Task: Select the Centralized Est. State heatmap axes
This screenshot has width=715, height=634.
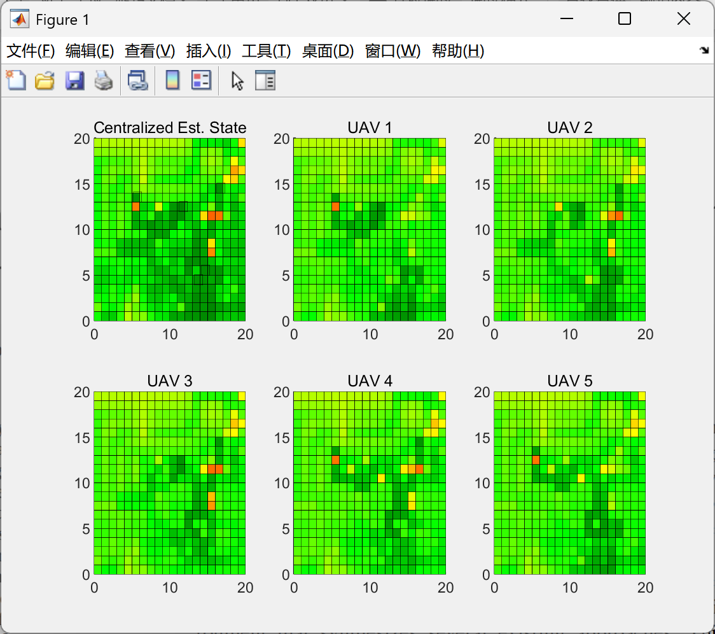Action: point(170,230)
